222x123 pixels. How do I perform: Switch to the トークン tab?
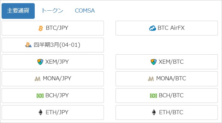click(52, 11)
